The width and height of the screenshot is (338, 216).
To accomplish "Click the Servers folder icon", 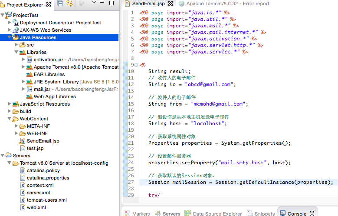I will point(9,155).
